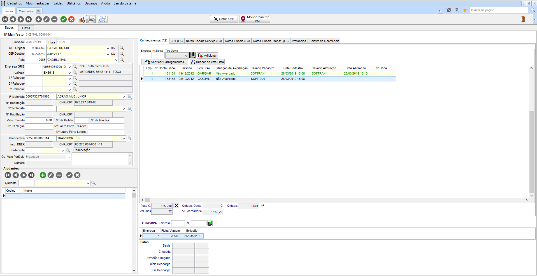Viewport: 537px width, 276px height.
Task: Search CEP Origem with the magnifier icon
Action: point(122,48)
